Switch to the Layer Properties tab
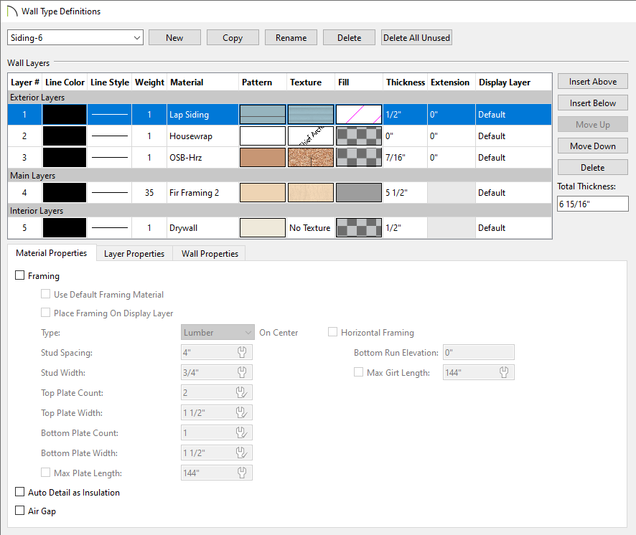The width and height of the screenshot is (636, 535). [134, 253]
